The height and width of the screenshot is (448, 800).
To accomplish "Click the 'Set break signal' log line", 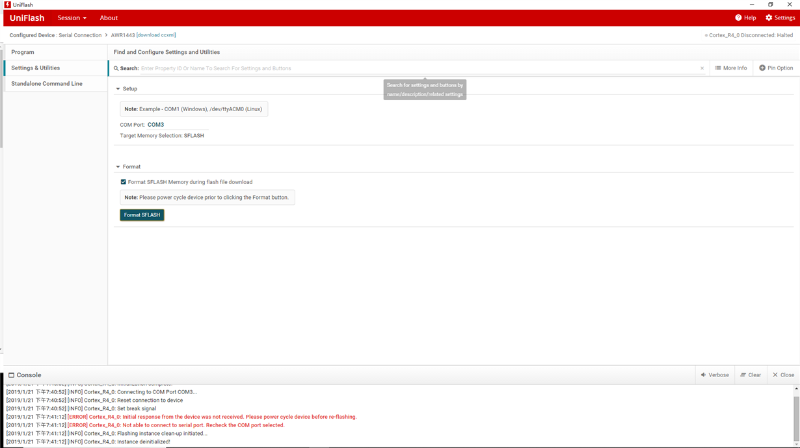I will tap(81, 408).
